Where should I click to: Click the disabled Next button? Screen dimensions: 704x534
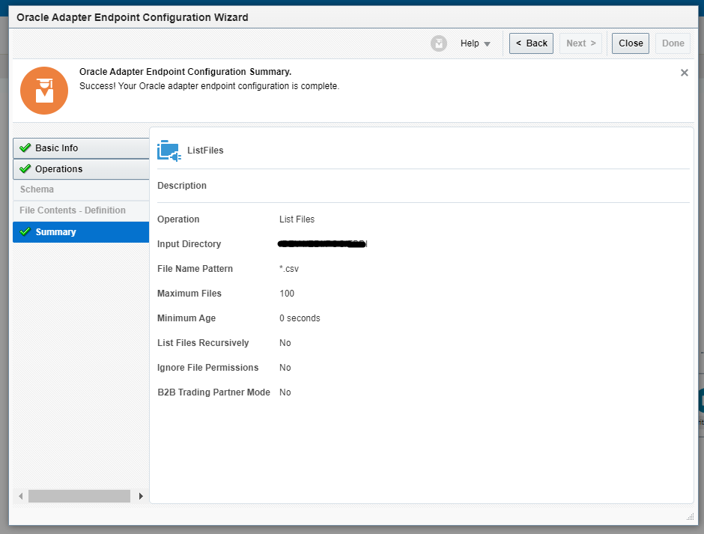[580, 43]
